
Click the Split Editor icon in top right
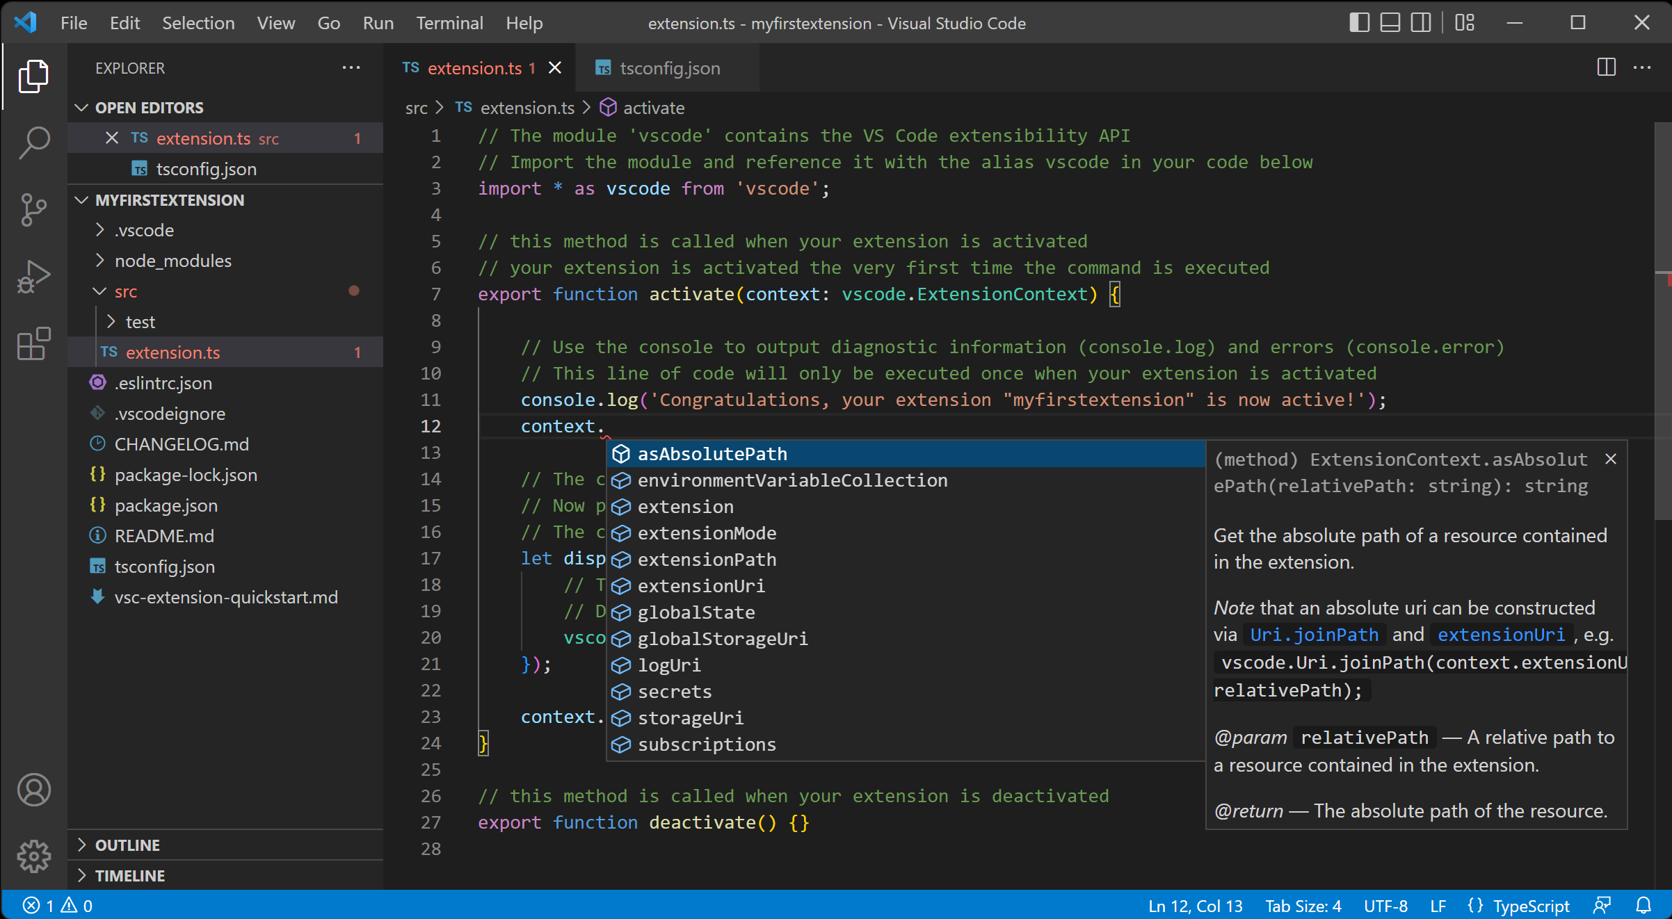[x=1605, y=67]
